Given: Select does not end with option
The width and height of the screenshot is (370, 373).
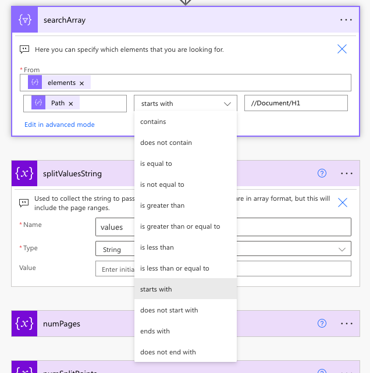Looking at the screenshot, I should click(x=186, y=352).
